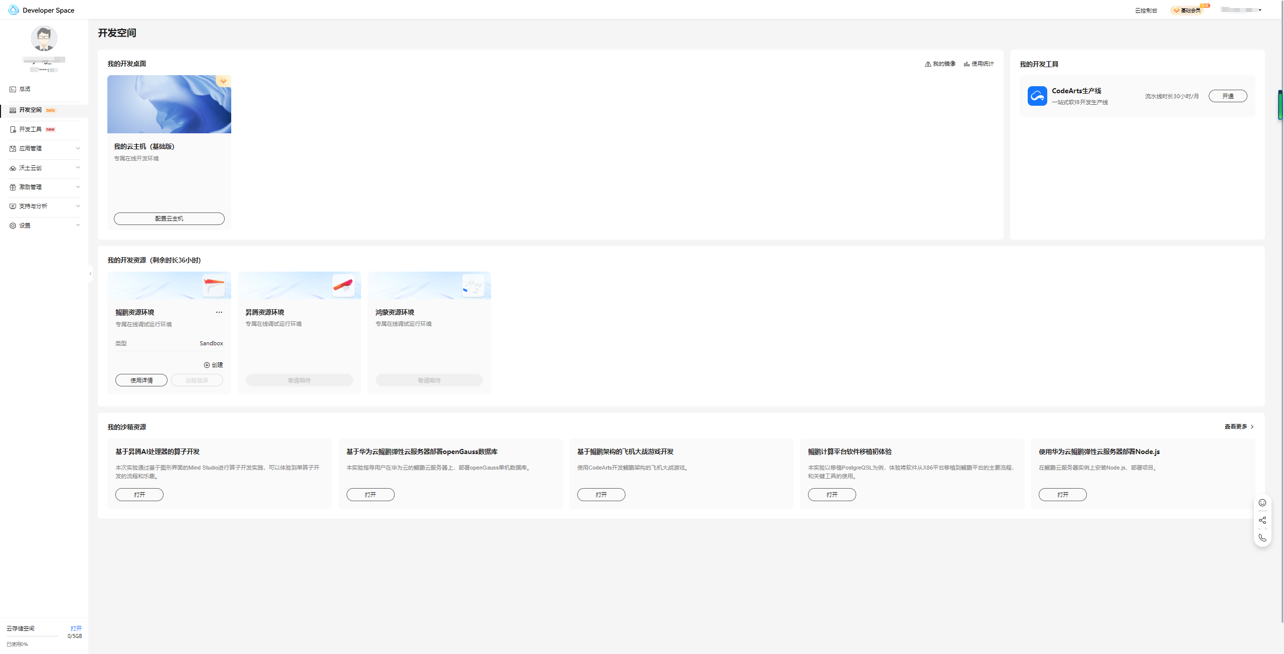
Task: Click the phone contact icon
Action: [x=1262, y=538]
